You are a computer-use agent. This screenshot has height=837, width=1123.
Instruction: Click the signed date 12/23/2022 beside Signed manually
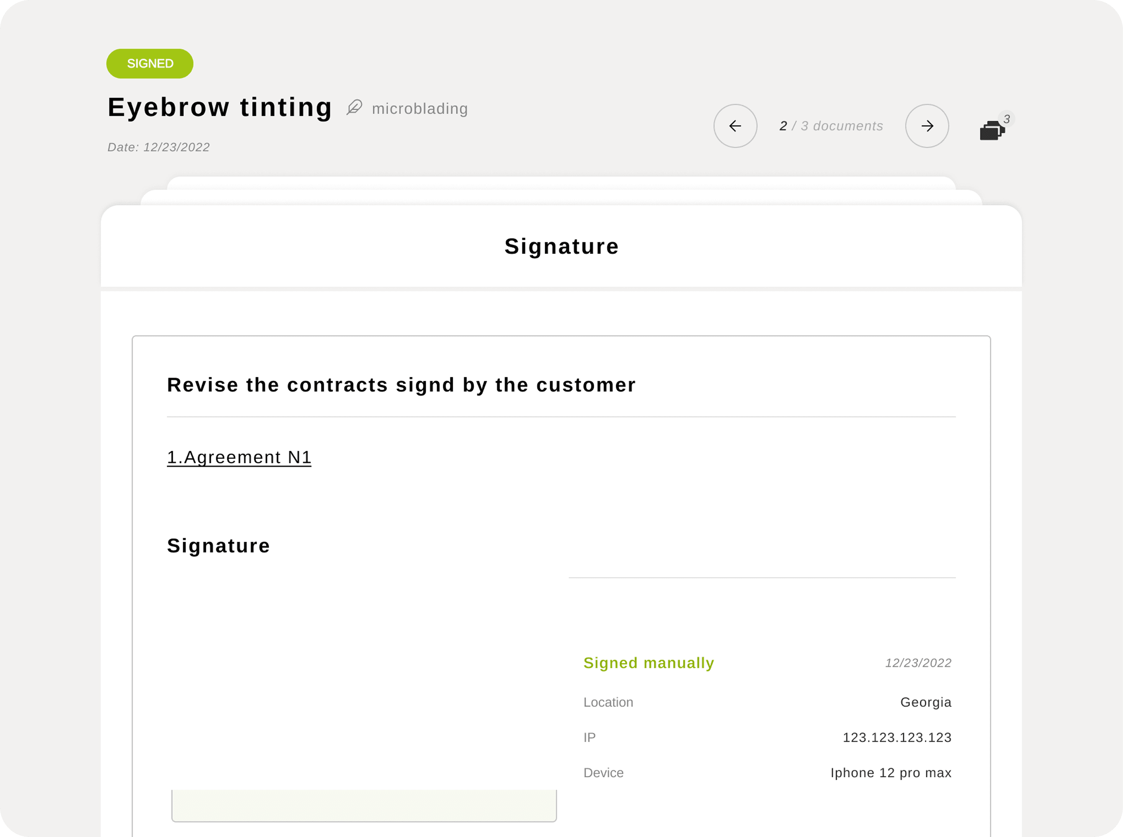coord(918,663)
